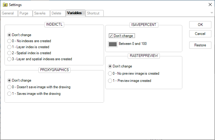Image resolution: width=215 pixels, height=140 pixels.
Task: Click the ISAVEPERCENT value field
Action: [x=113, y=44]
